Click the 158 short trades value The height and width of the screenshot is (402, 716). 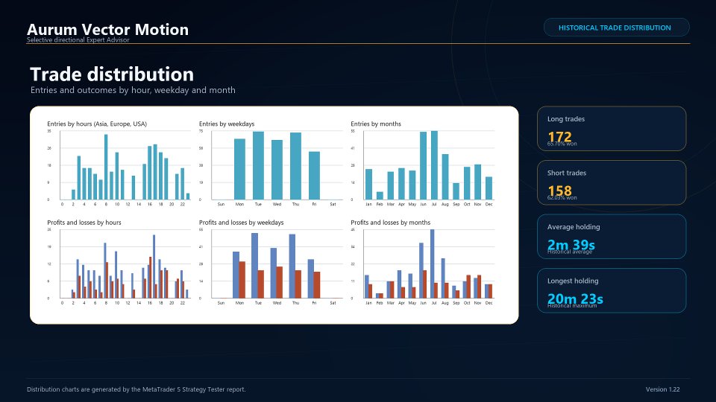559,191
